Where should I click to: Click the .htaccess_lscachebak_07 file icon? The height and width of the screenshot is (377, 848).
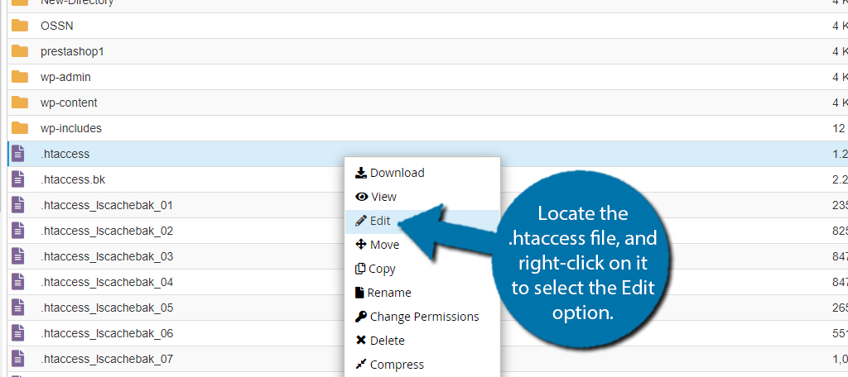(x=18, y=359)
